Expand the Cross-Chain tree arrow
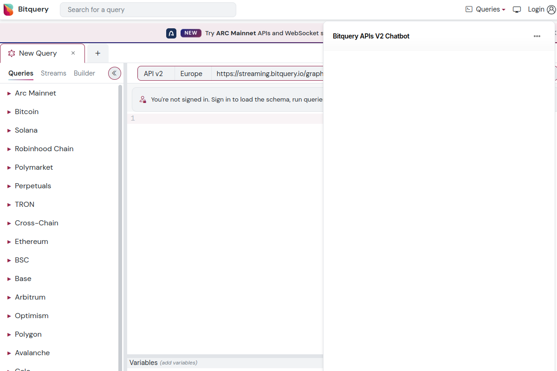 click(x=9, y=223)
